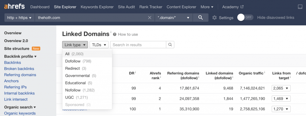Open Broken backlinks in the sidebar
Screen dimensions: 306x116
tap(19, 68)
